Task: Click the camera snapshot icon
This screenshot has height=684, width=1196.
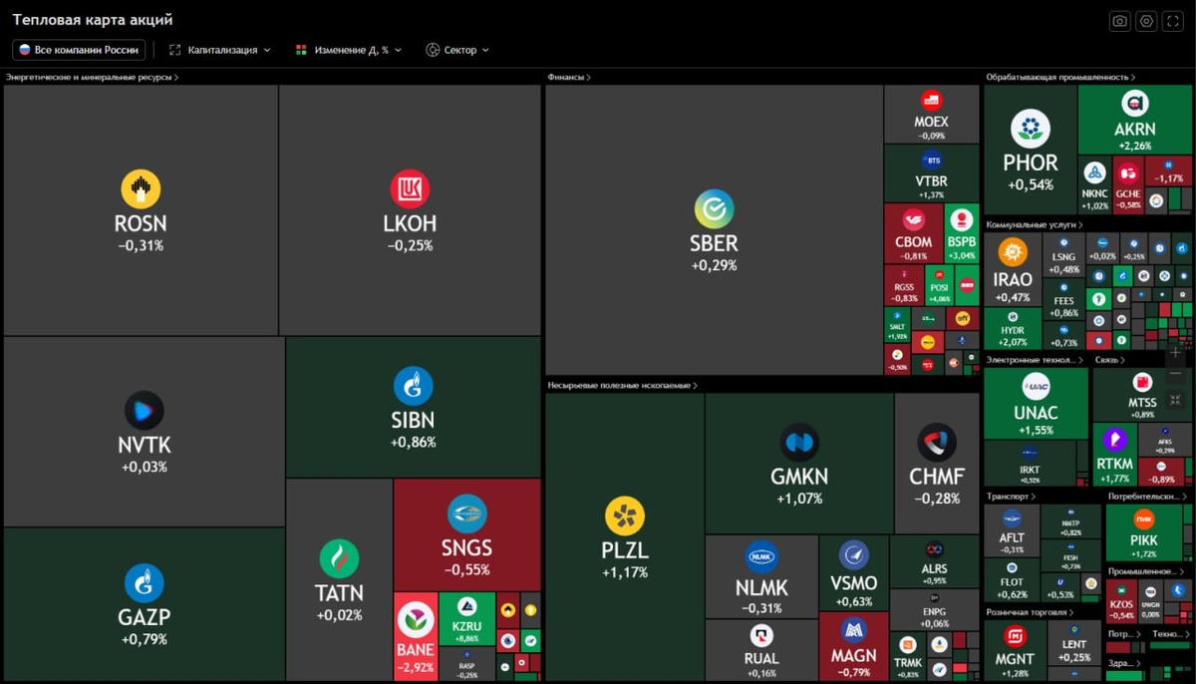Action: point(1120,21)
